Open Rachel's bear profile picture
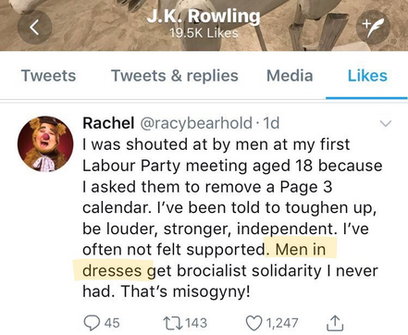The image size is (408, 335). point(45,143)
